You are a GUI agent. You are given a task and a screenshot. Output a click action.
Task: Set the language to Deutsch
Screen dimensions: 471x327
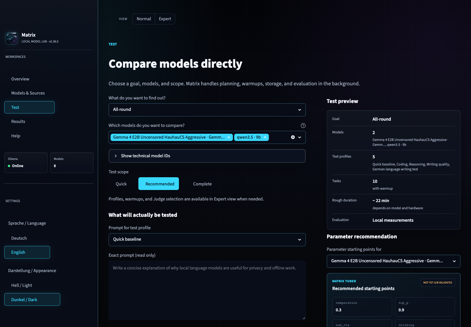point(19,238)
